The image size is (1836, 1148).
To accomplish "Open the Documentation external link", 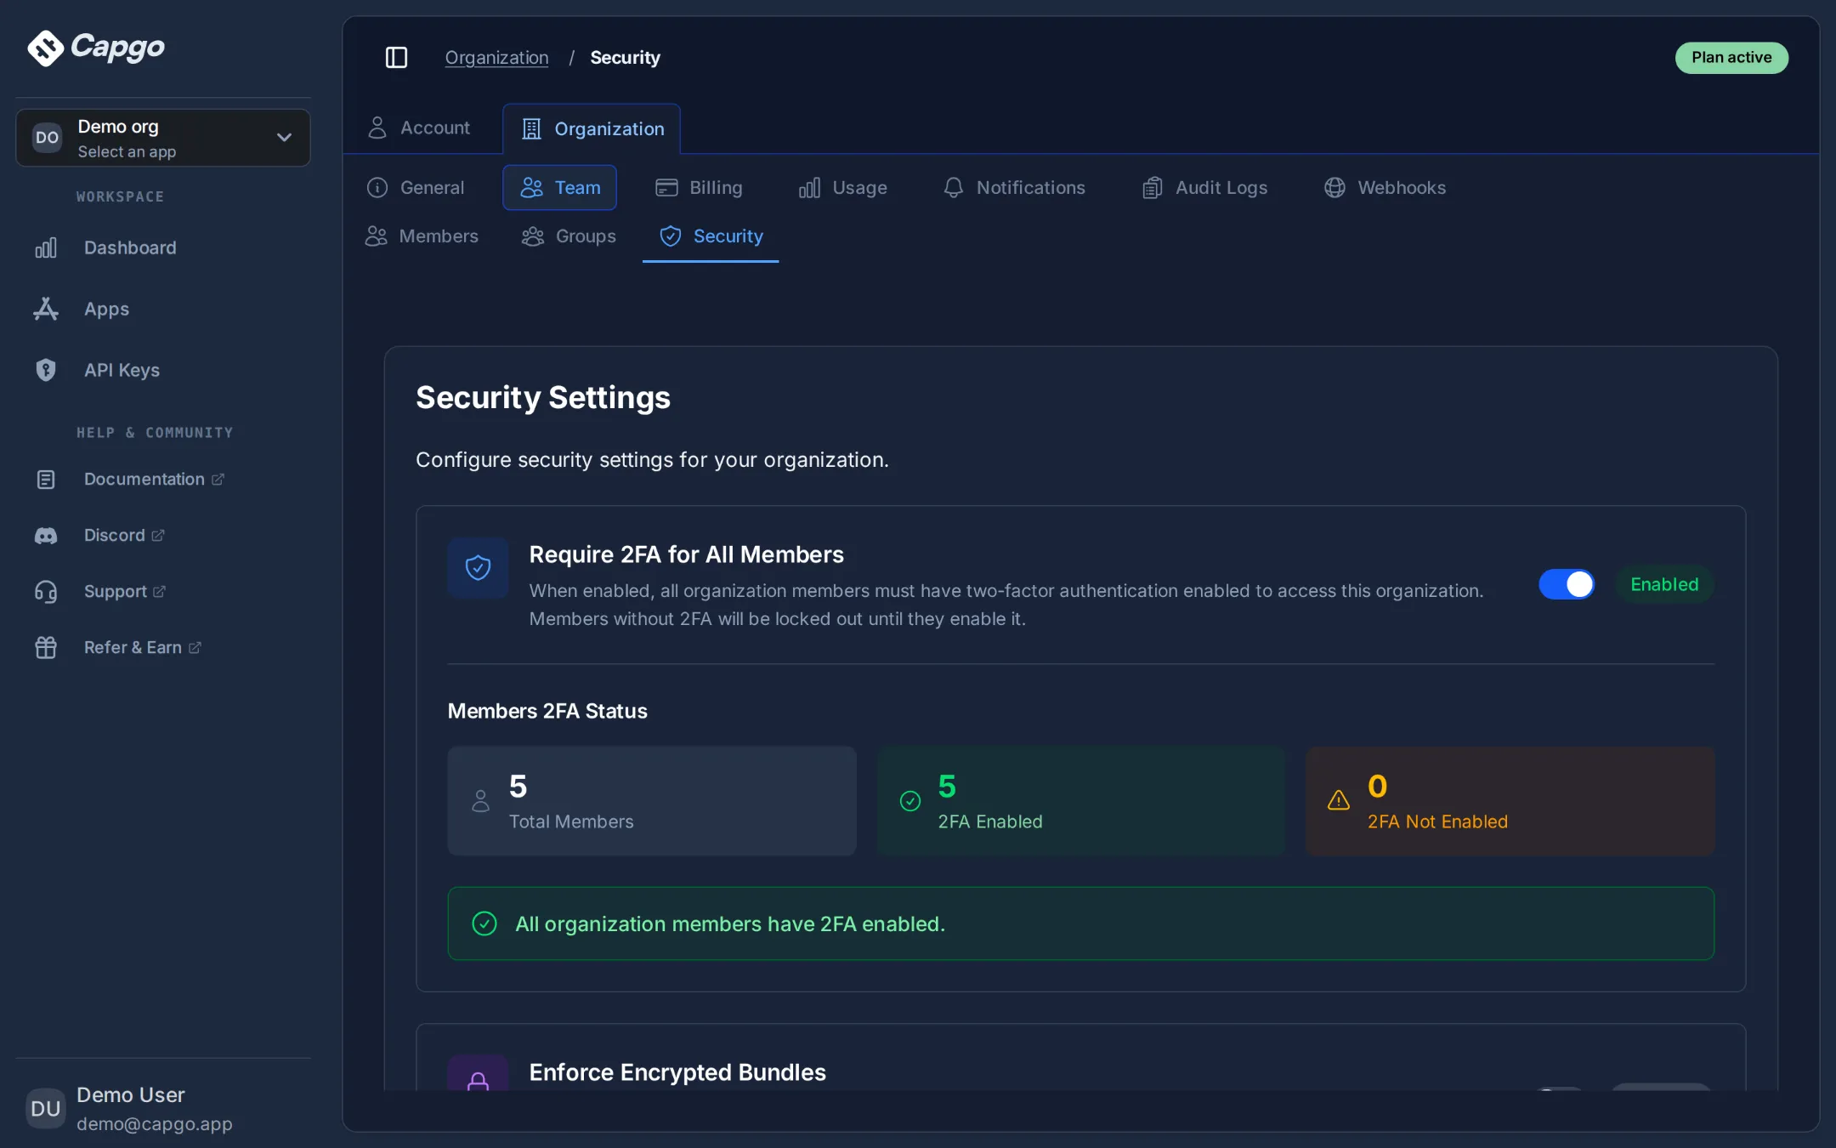I will tap(154, 480).
